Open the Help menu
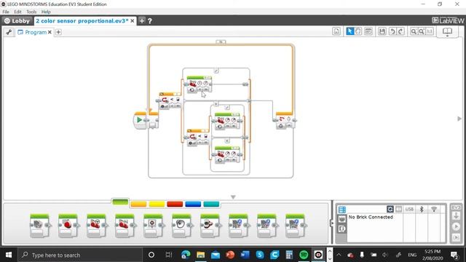Viewport: 466px width, 262px height. point(46,12)
